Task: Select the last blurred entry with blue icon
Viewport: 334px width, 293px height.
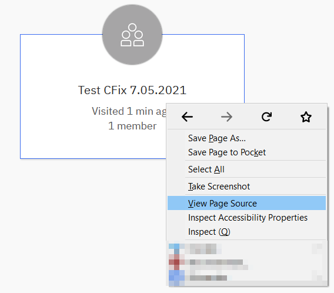Action: [x=247, y=278]
